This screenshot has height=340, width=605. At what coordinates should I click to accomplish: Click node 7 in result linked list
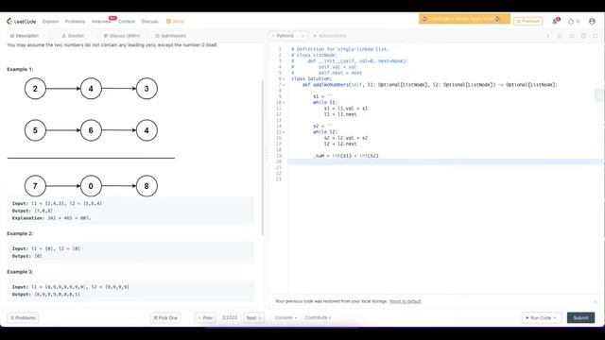click(x=35, y=186)
